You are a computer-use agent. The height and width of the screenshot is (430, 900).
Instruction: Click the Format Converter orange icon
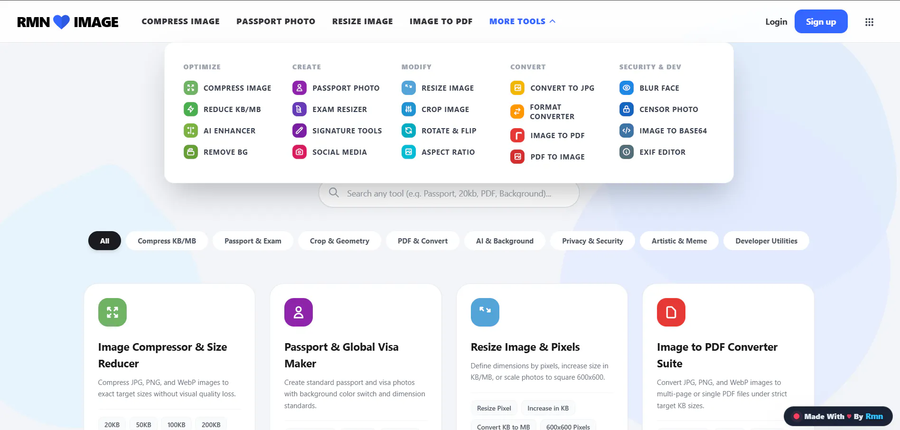[x=517, y=112]
